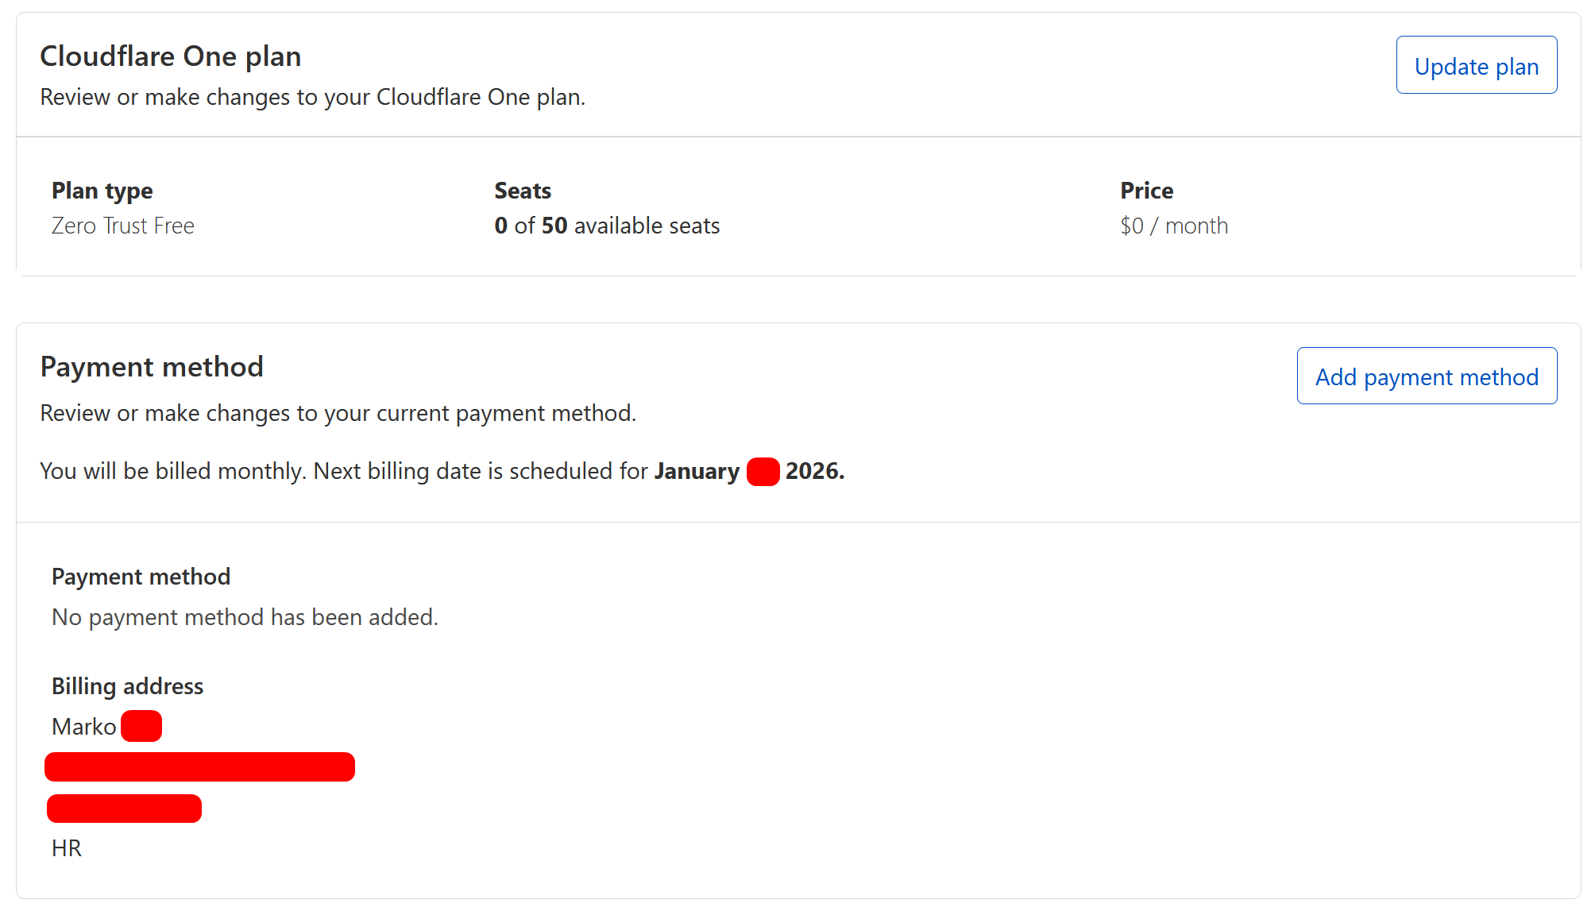Click the Plan type label
The width and height of the screenshot is (1595, 911).
tap(102, 191)
